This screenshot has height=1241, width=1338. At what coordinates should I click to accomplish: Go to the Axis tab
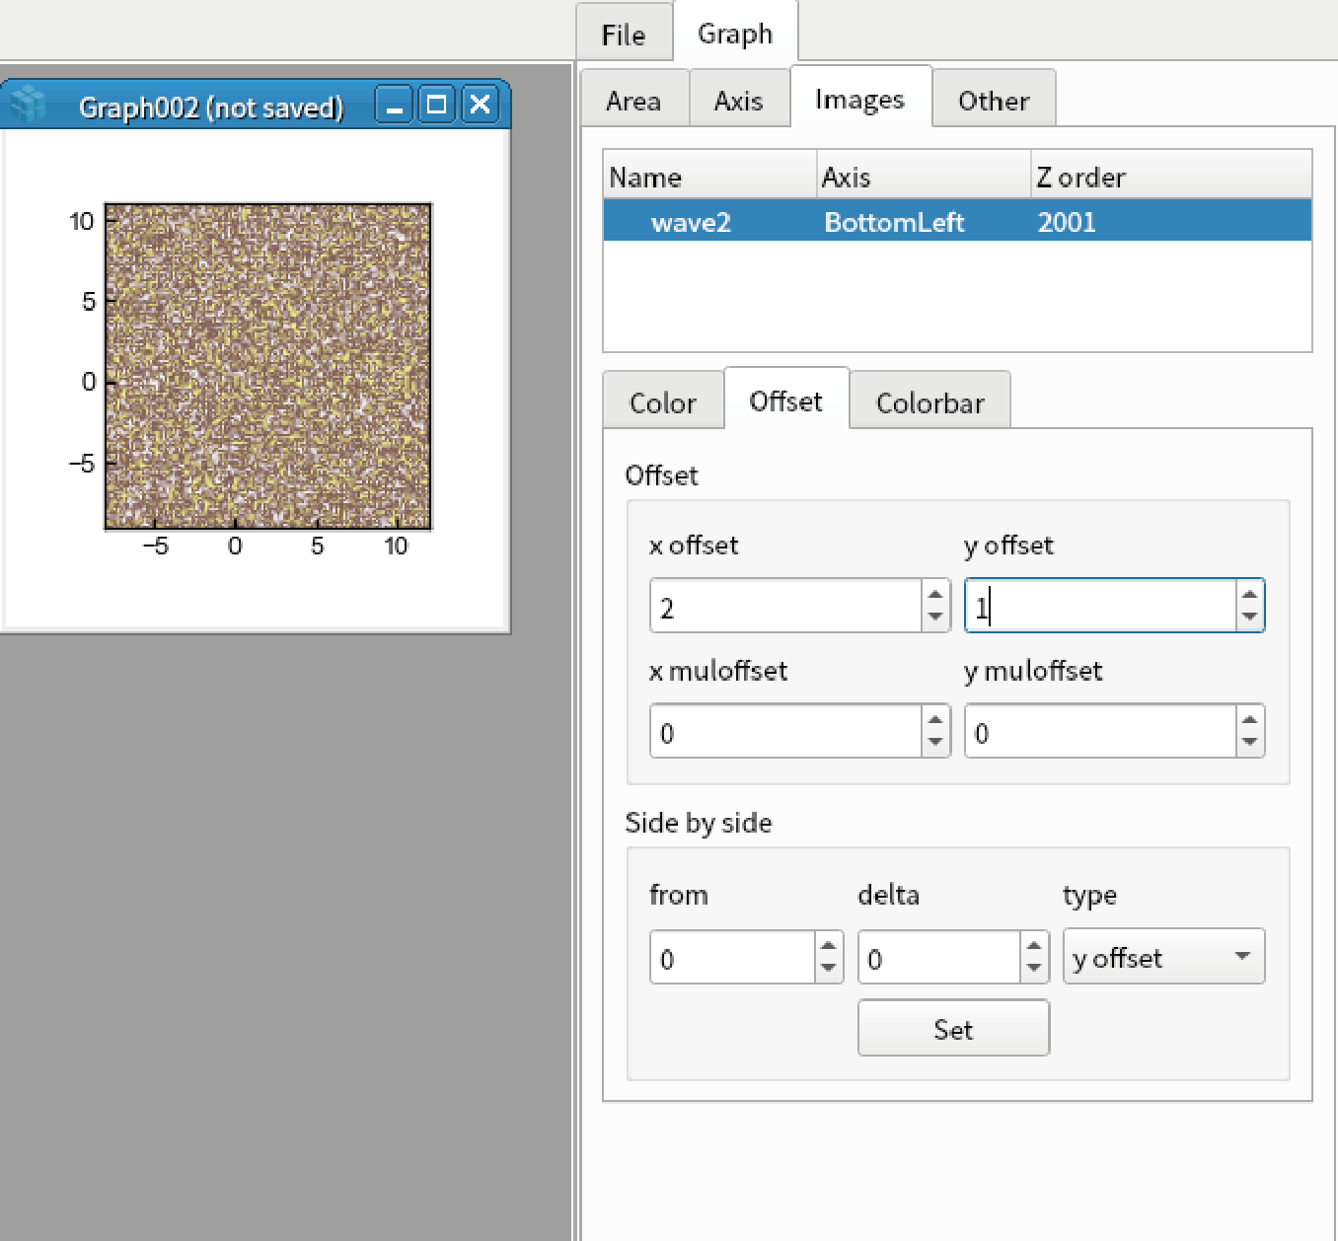tap(738, 101)
